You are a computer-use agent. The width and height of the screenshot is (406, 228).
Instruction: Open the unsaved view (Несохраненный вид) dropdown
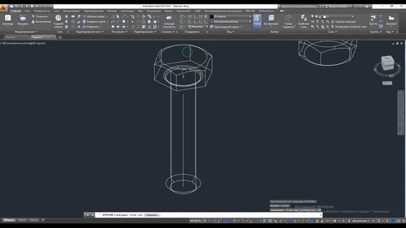pos(230,22)
